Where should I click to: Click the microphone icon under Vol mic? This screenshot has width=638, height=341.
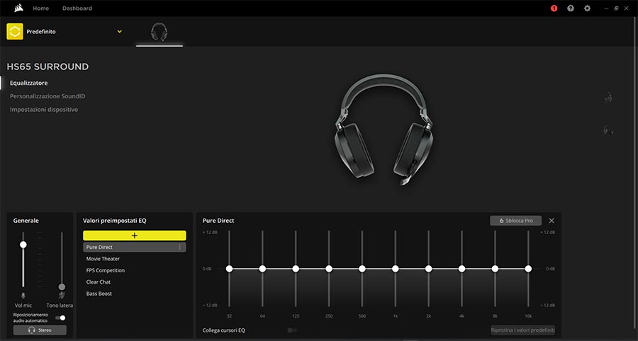23,295
